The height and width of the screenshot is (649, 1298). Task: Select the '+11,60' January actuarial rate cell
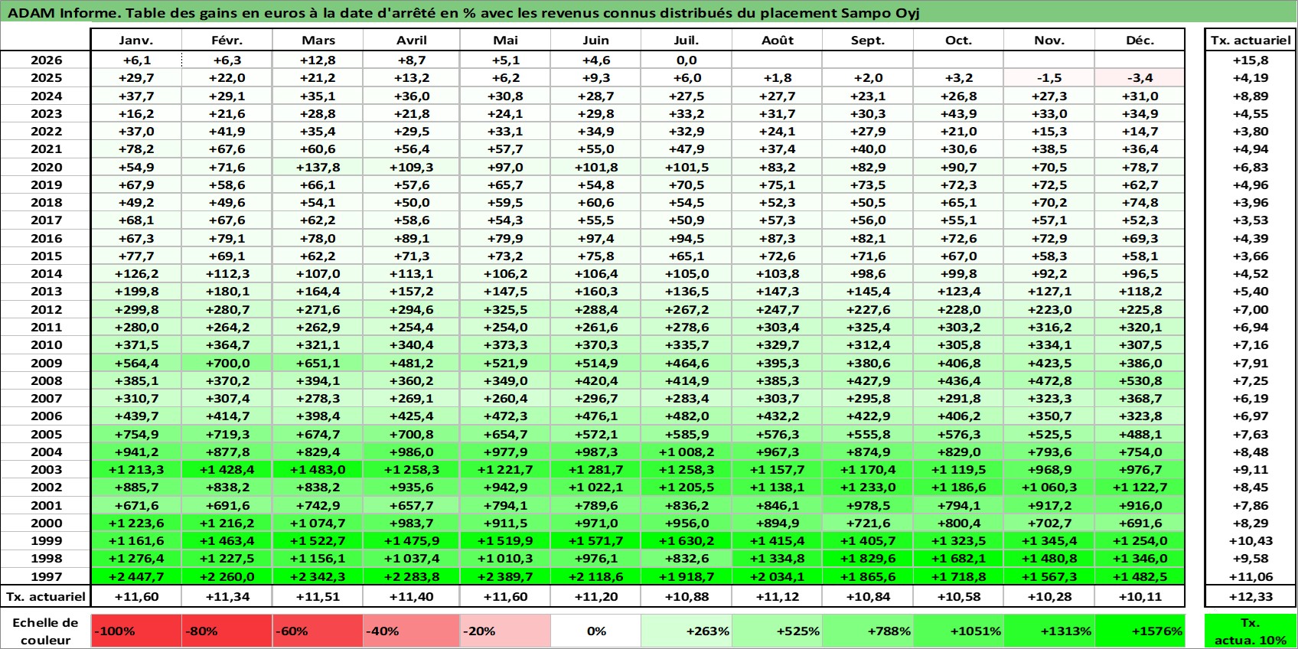click(136, 596)
